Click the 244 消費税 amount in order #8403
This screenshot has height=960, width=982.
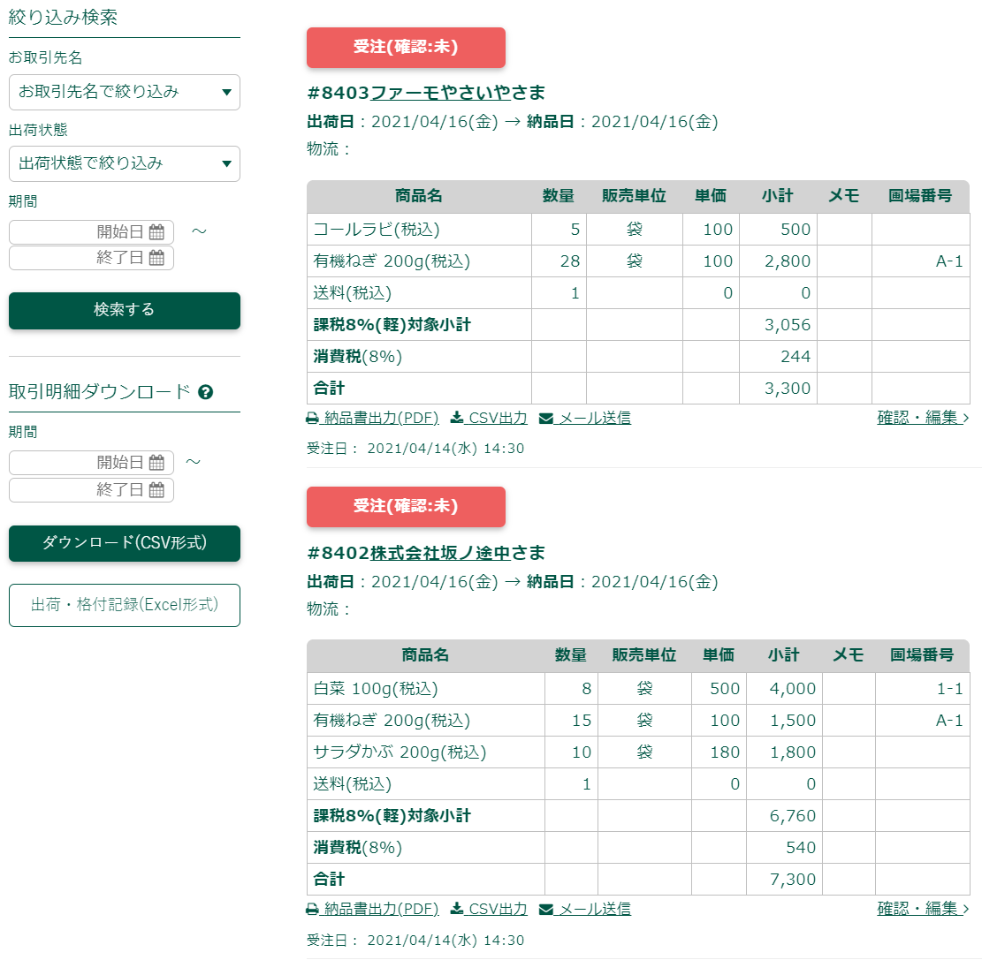coord(795,357)
